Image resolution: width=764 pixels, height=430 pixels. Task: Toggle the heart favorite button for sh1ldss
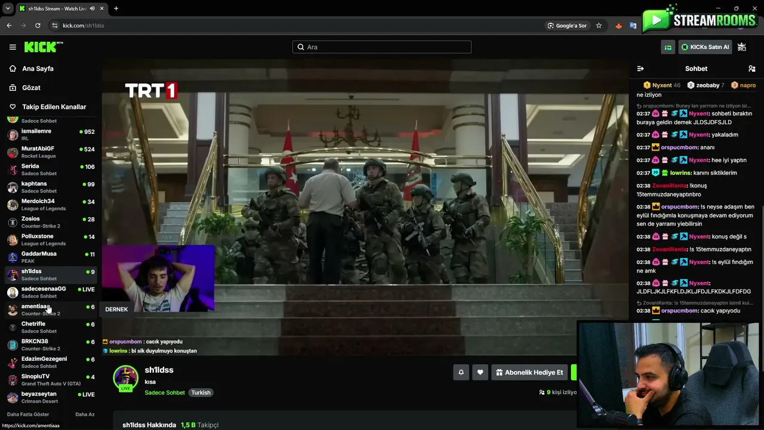pos(480,373)
